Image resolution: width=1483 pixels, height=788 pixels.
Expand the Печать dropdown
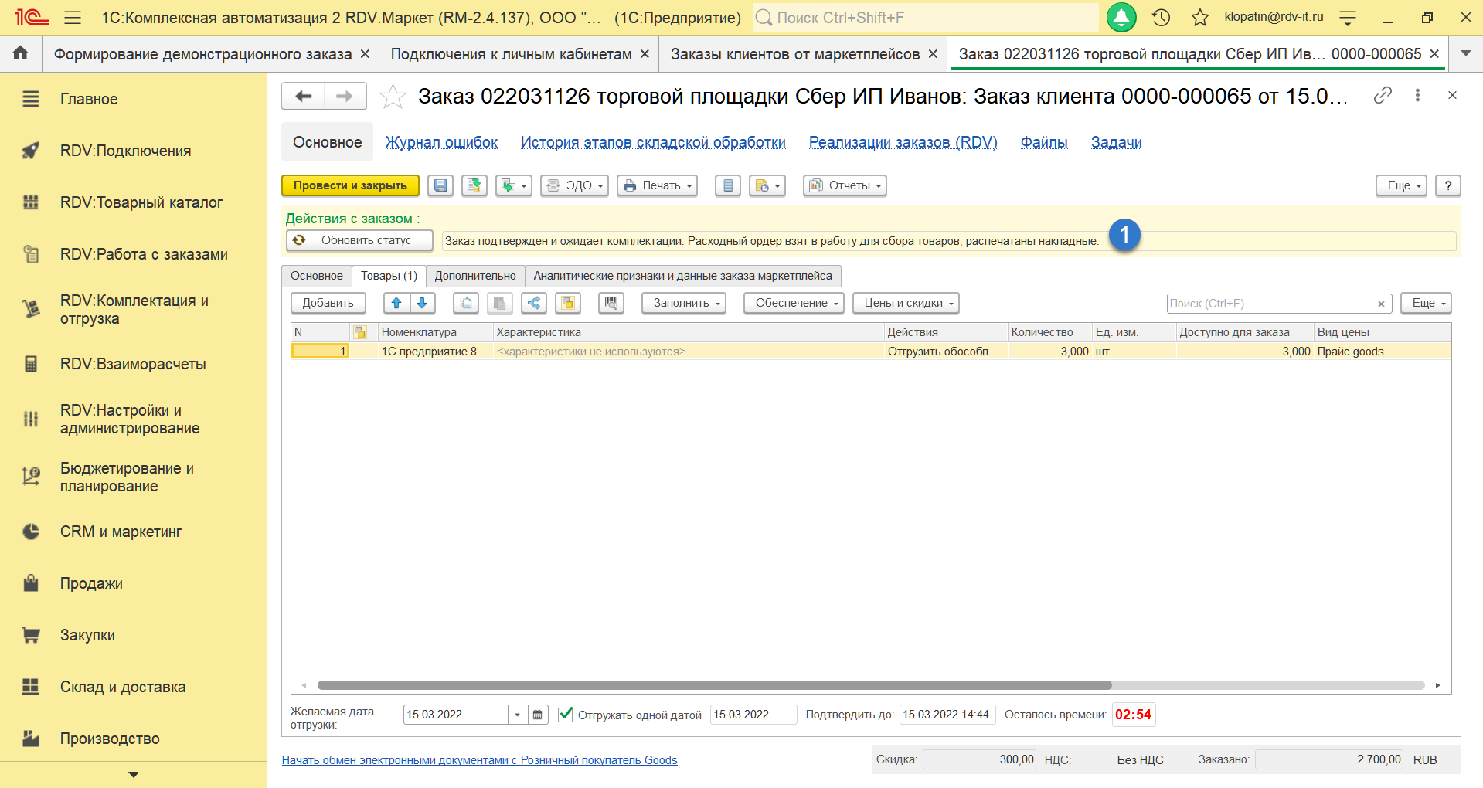click(x=657, y=185)
